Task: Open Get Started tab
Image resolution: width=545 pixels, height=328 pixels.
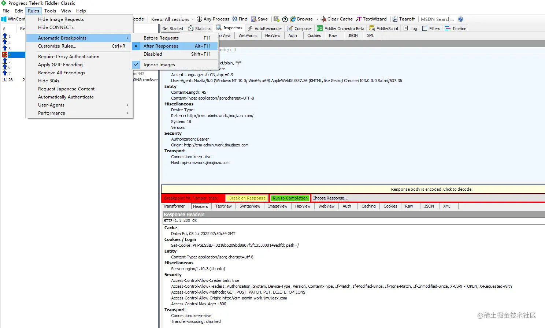Action: 173,29
